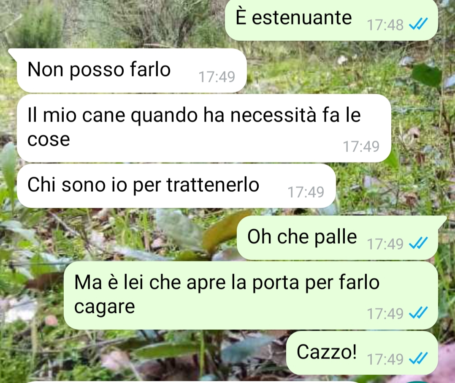The width and height of the screenshot is (455, 383).
Task: Tap the 'Il mio cane quando ha necessità' message
Action: pos(204,128)
